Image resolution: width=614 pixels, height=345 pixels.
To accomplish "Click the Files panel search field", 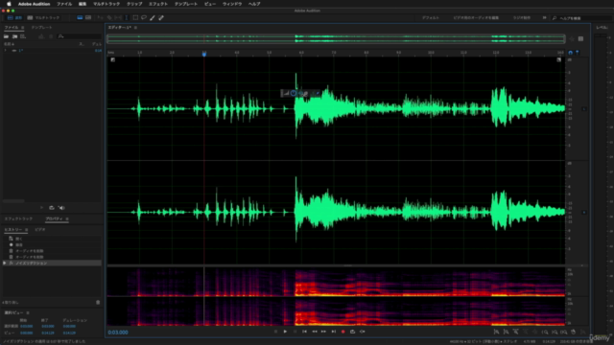I will tap(80, 36).
